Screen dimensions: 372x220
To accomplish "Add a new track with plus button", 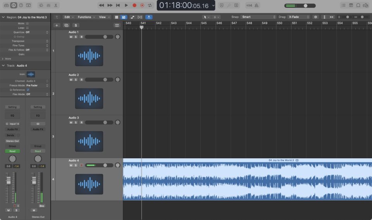I will [x=57, y=25].
